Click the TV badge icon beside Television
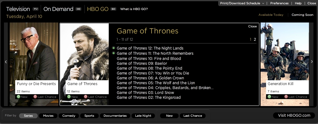The image size is (318, 124). tap(36, 9)
